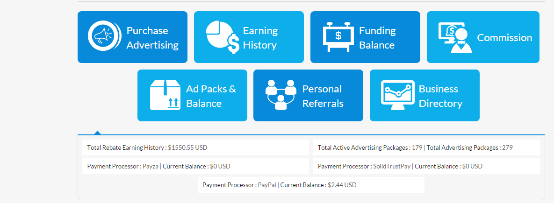
Task: Open the Commission tile label
Action: tap(504, 38)
